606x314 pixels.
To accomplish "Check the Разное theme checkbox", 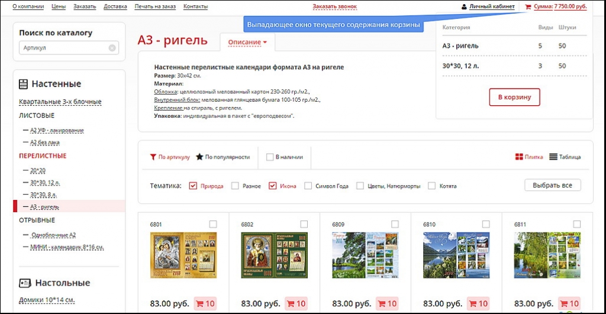I will [x=235, y=186].
